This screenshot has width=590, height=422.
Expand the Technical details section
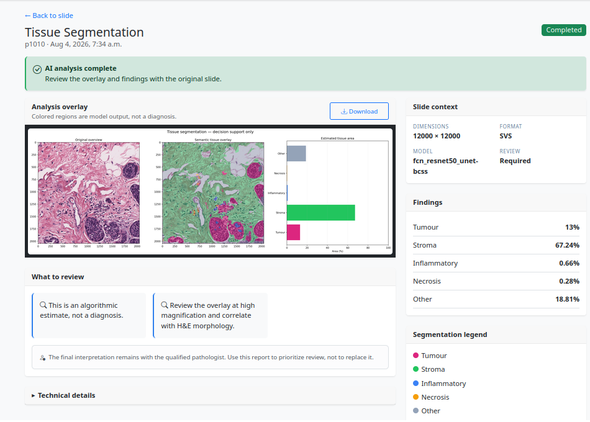tap(63, 395)
